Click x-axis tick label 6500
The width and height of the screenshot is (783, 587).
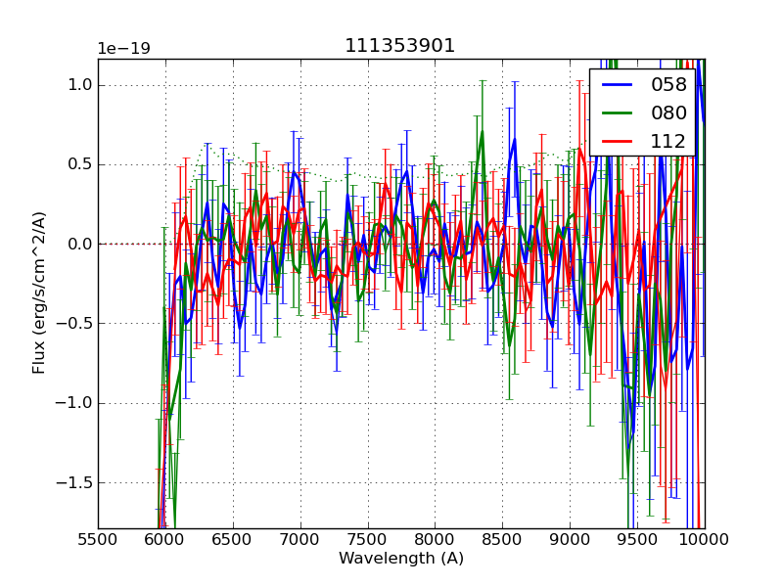pos(233,537)
